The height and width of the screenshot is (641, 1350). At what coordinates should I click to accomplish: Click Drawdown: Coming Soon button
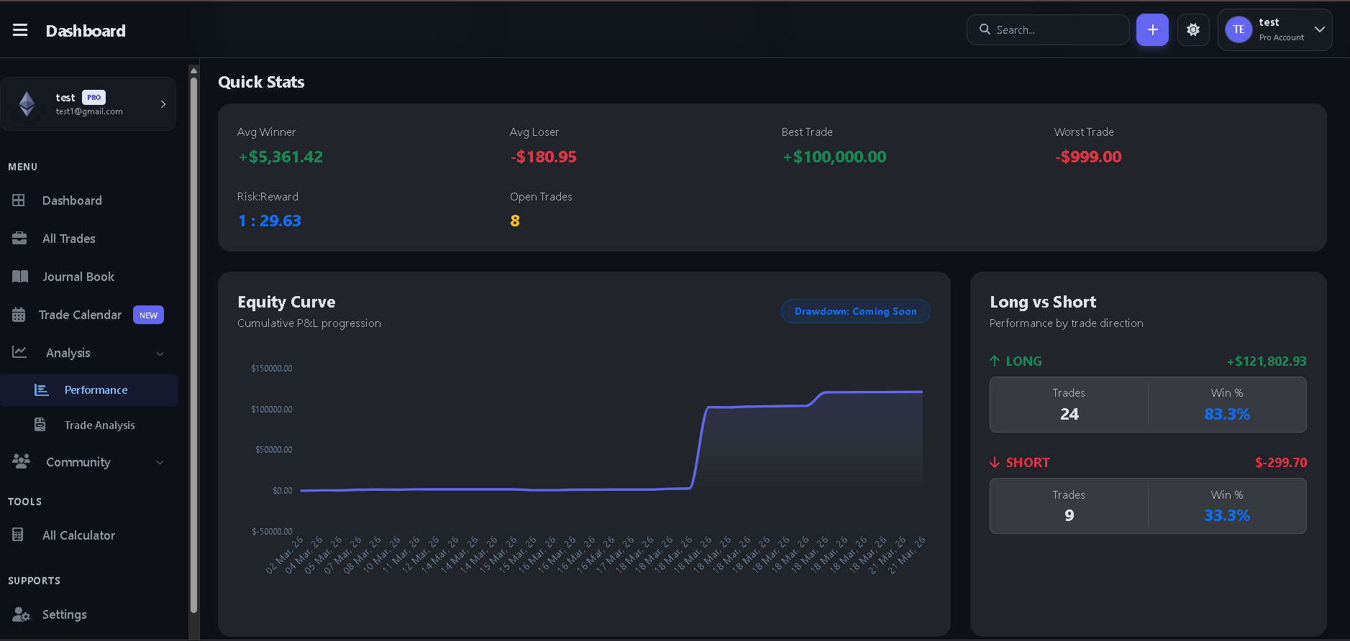point(855,311)
